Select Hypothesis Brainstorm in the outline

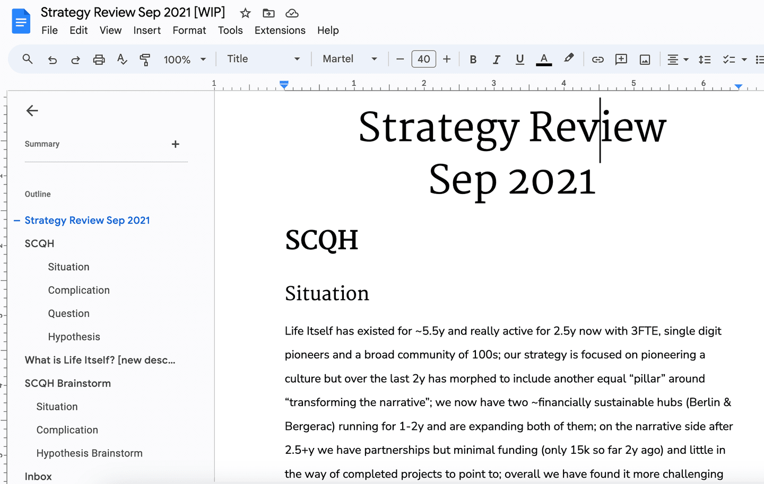(89, 453)
